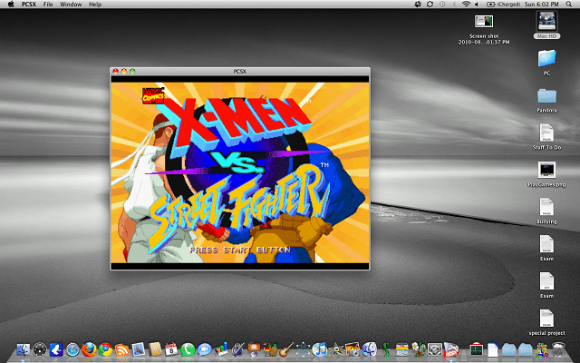Select the Screen shot file on desktop
580x363 pixels.
(x=484, y=22)
